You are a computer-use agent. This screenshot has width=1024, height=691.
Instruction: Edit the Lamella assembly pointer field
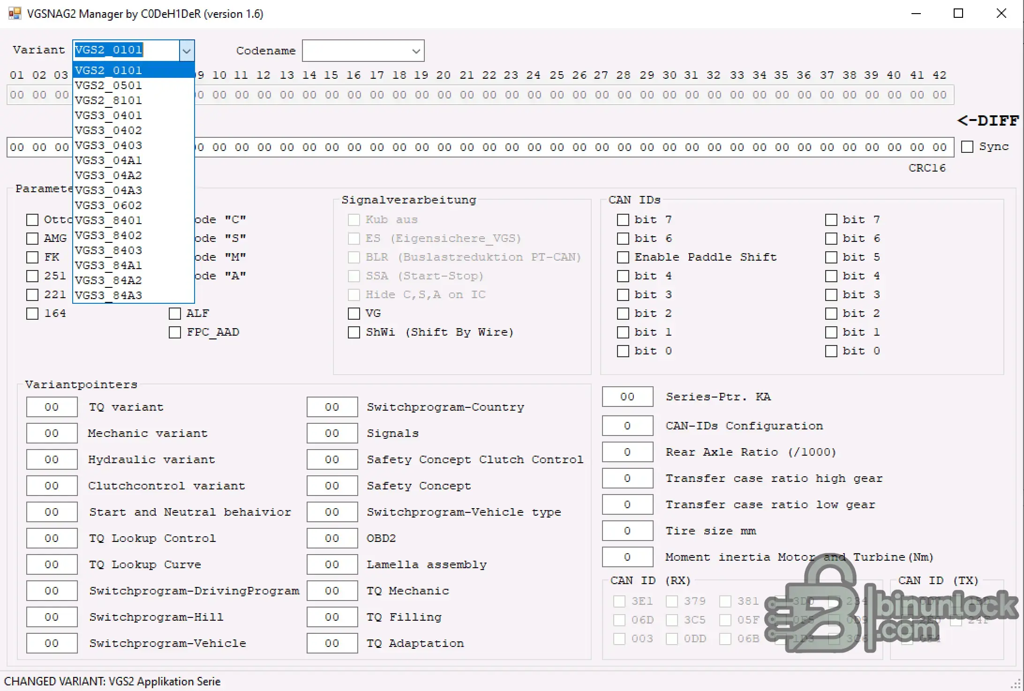(x=332, y=564)
